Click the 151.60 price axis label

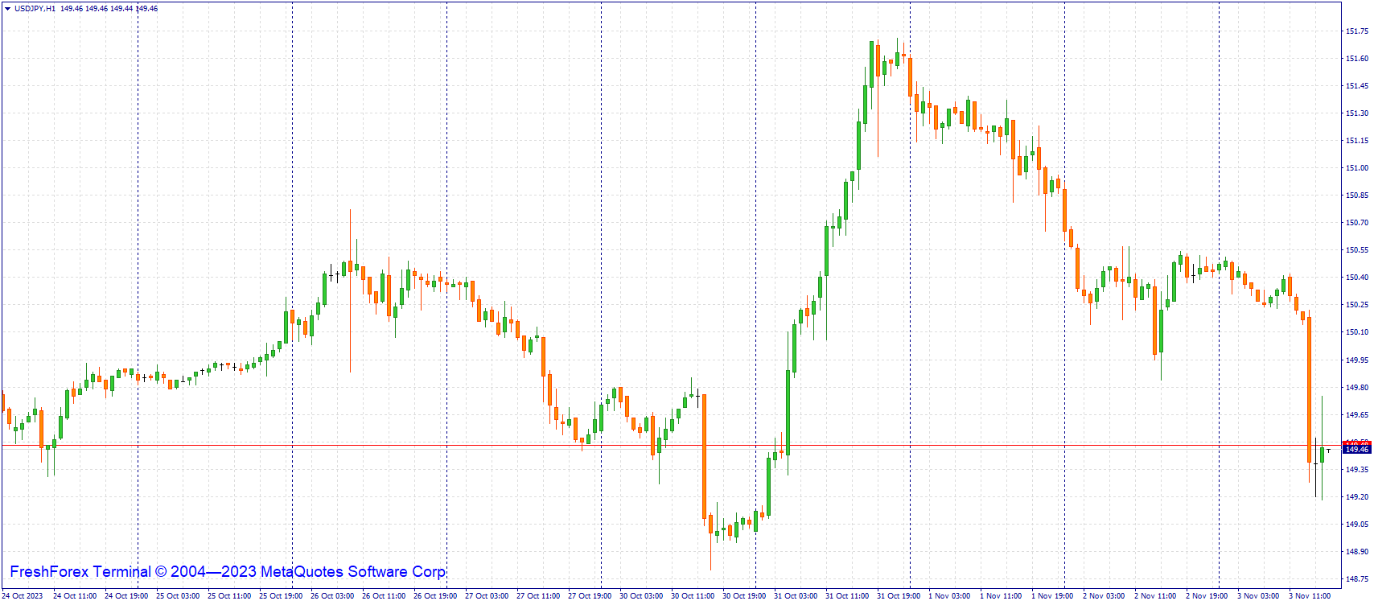(1357, 59)
